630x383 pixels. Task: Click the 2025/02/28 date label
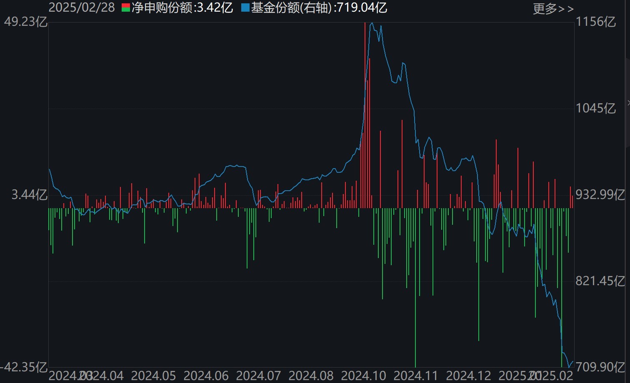click(x=82, y=7)
